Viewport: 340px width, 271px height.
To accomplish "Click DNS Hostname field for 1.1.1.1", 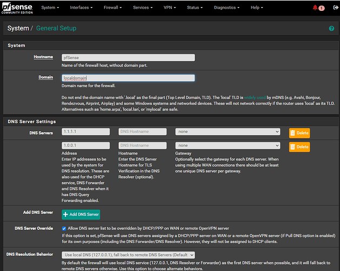I will coord(143,132).
